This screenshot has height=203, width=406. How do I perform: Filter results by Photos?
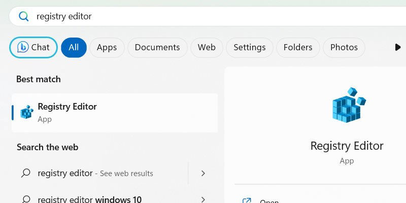tap(344, 47)
